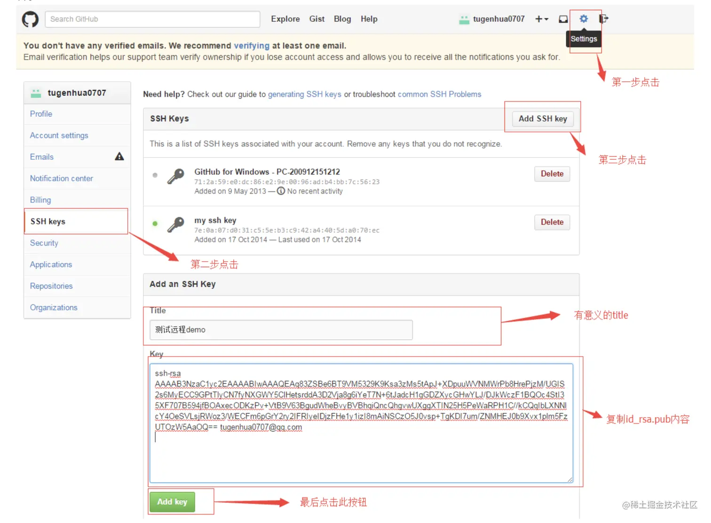This screenshot has height=523, width=711.
Task: Click key icon for GitHub for Windows
Action: point(176,176)
